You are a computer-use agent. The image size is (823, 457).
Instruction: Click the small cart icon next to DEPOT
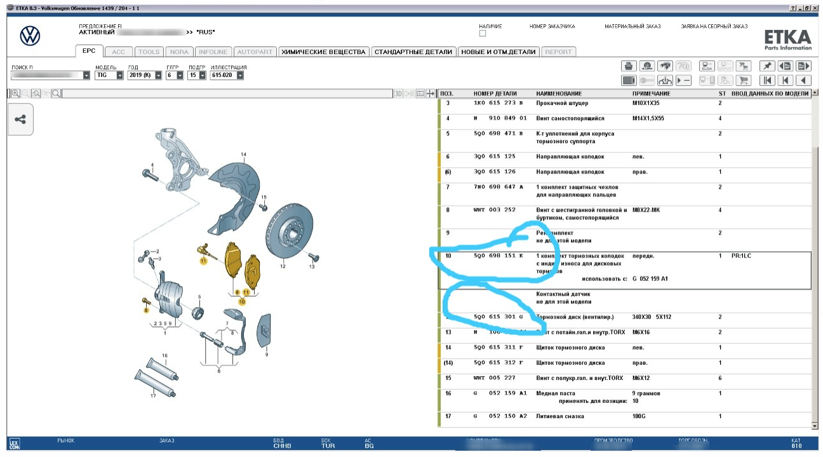(744, 66)
